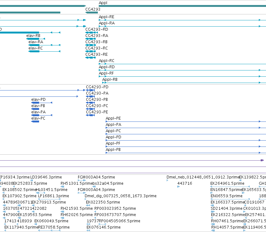266x232 pixels.
Task: Click the elav-RC transcript label
Action: click(36, 48)
